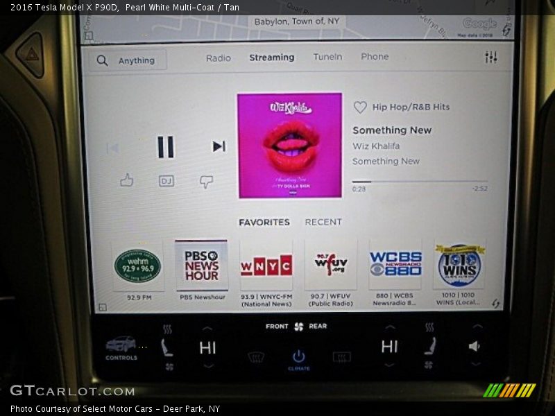The height and width of the screenshot is (416, 555).
Task: Increase volume with up chevron
Action: point(477,327)
